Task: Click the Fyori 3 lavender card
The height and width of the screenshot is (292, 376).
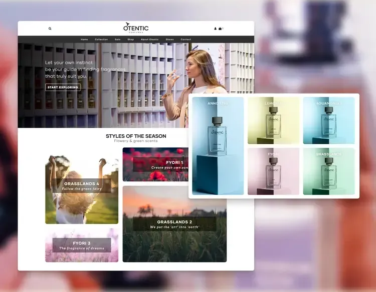Action: 82,245
